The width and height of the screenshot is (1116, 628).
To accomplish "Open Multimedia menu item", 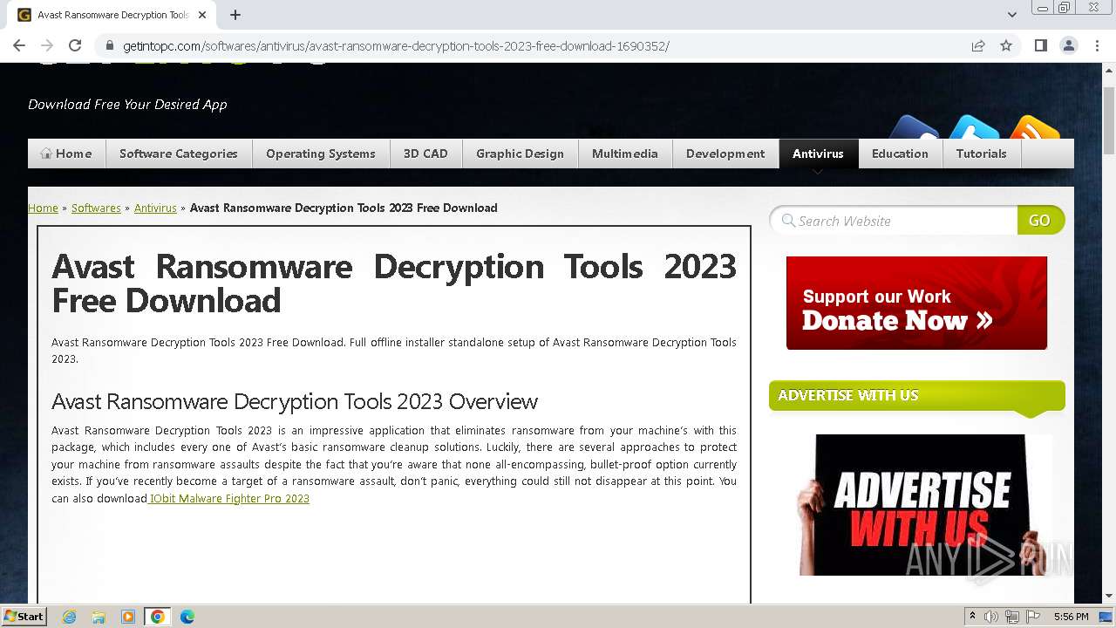I will (x=625, y=154).
